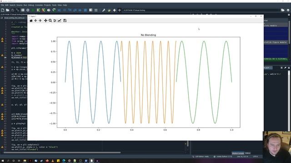
Task: Re-run last script in Spyder
Action: click(54, 10)
